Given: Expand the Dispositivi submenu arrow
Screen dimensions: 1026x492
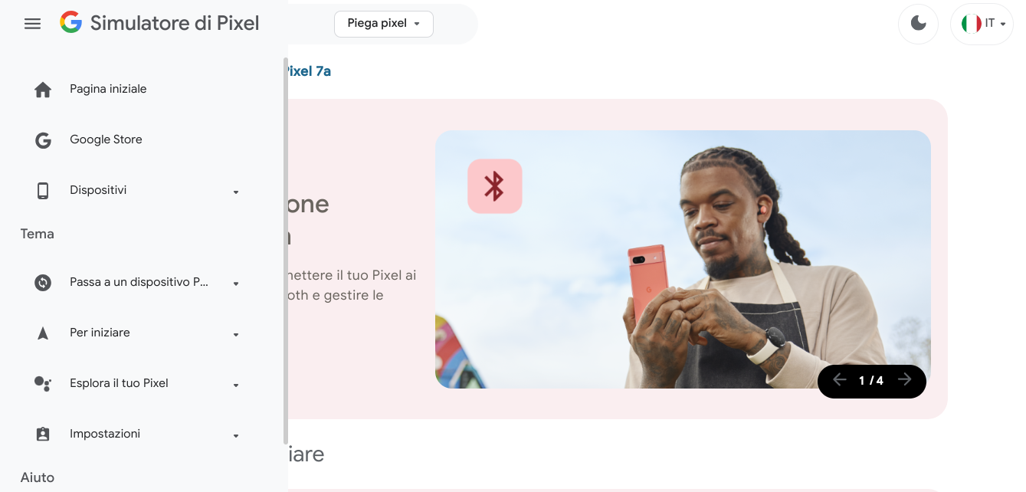Looking at the screenshot, I should pos(236,192).
